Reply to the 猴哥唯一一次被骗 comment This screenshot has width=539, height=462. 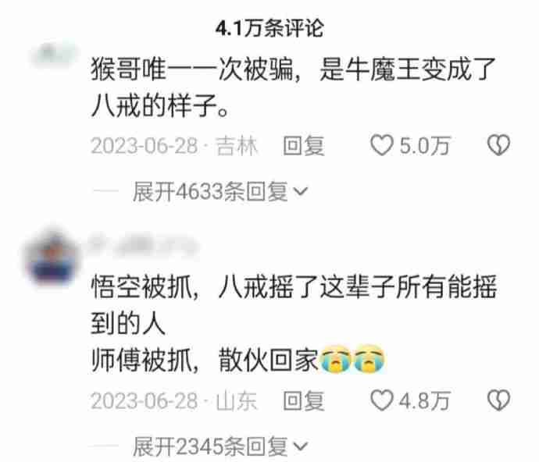[304, 146]
